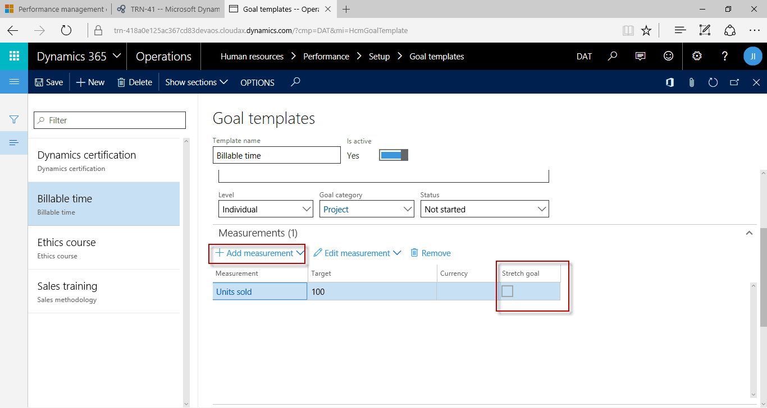Click the Target cell with value 100
Image resolution: width=767 pixels, height=408 pixels.
pos(372,291)
